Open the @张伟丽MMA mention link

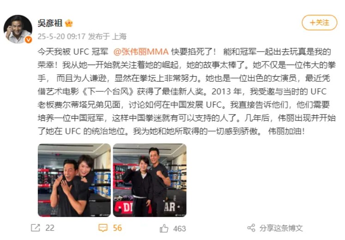click(141, 52)
